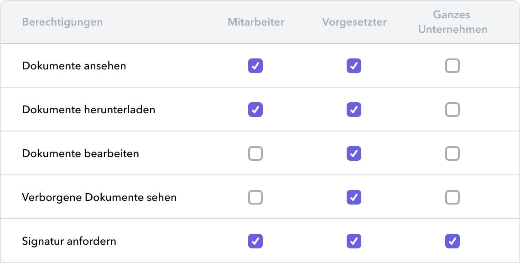Enable Ganzes Unternehmen for Verborgene Dokumente sehen
The width and height of the screenshot is (520, 263).
coord(452,197)
